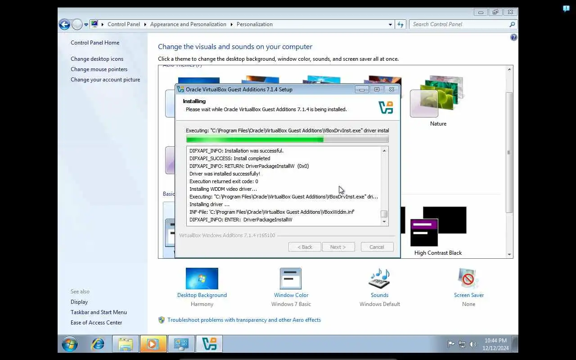Switch to VirtualBox setup taskbar button
Image resolution: width=576 pixels, height=360 pixels.
tap(209, 344)
